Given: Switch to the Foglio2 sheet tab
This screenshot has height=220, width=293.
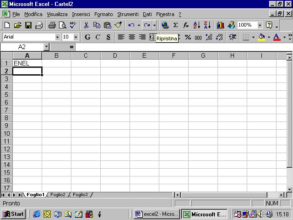Looking at the screenshot, I should tap(58, 195).
